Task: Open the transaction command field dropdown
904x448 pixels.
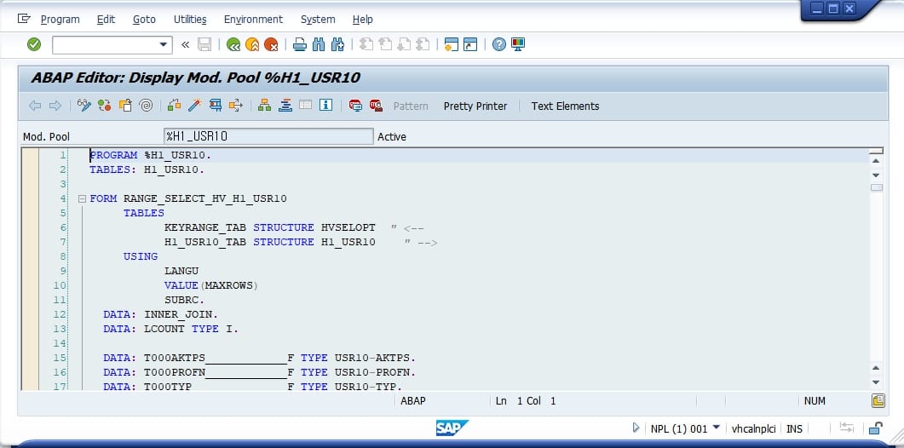Action: click(164, 44)
